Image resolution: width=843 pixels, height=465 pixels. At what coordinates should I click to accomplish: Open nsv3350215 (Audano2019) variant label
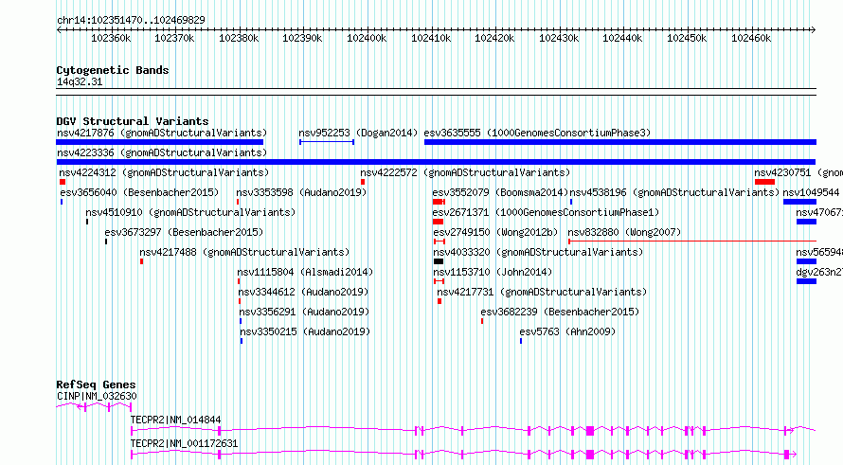305,331
